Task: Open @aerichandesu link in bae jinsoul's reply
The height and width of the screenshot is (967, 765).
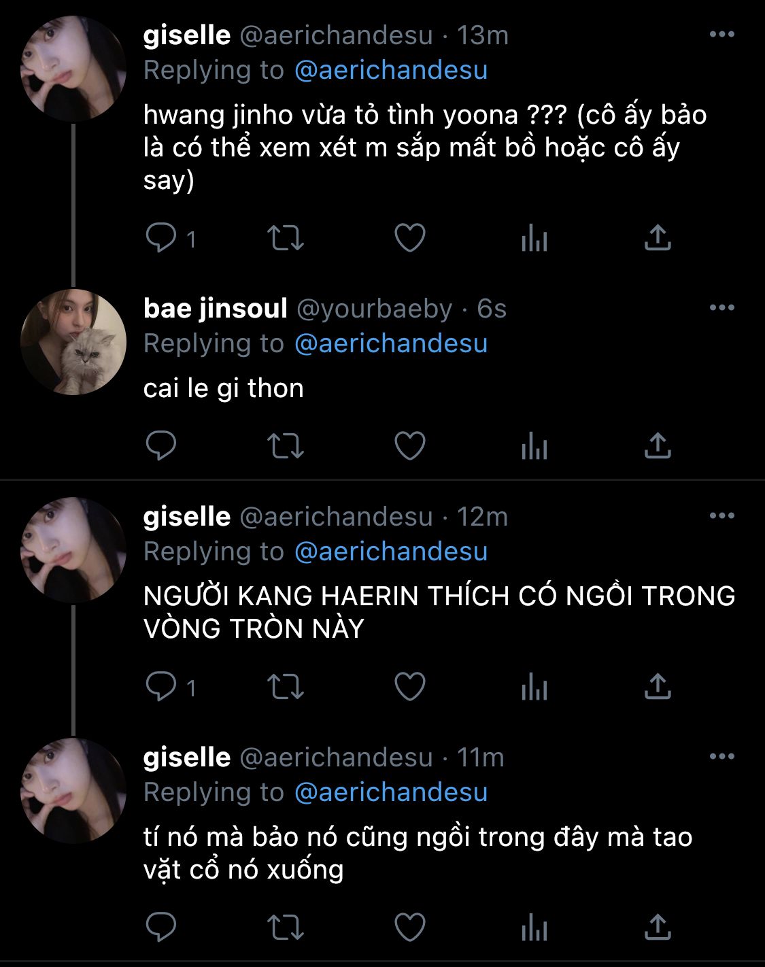Action: point(391,343)
